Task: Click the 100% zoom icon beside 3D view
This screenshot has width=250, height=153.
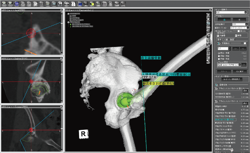Action: tap(208, 28)
